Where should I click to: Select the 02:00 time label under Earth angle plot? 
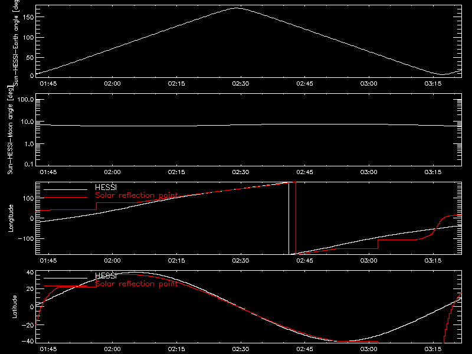point(112,84)
